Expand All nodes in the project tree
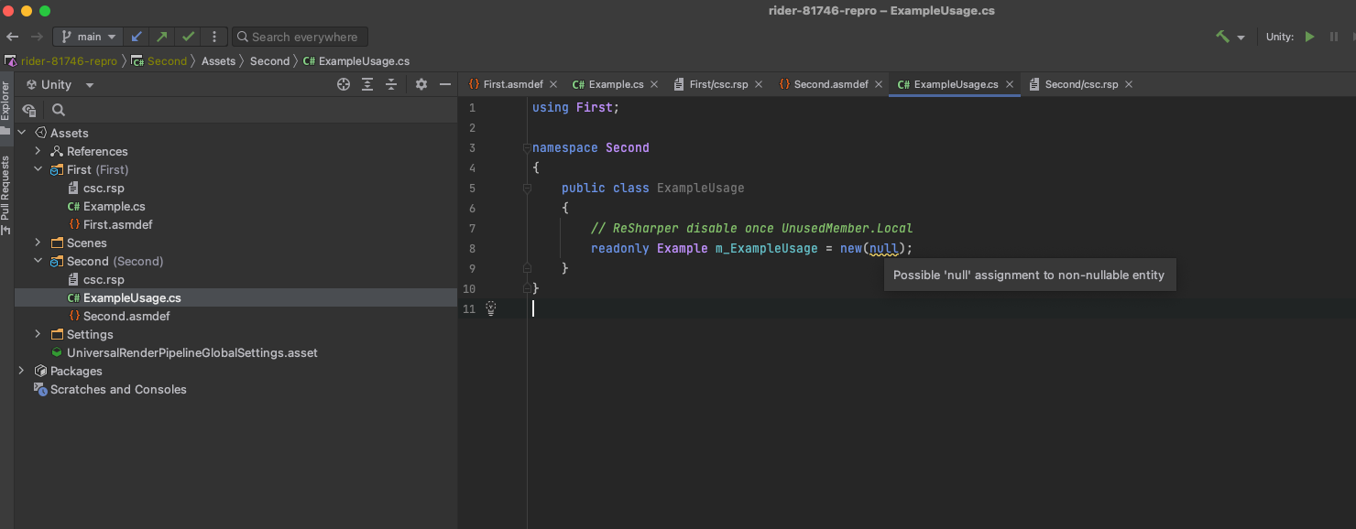The image size is (1356, 529). click(367, 83)
